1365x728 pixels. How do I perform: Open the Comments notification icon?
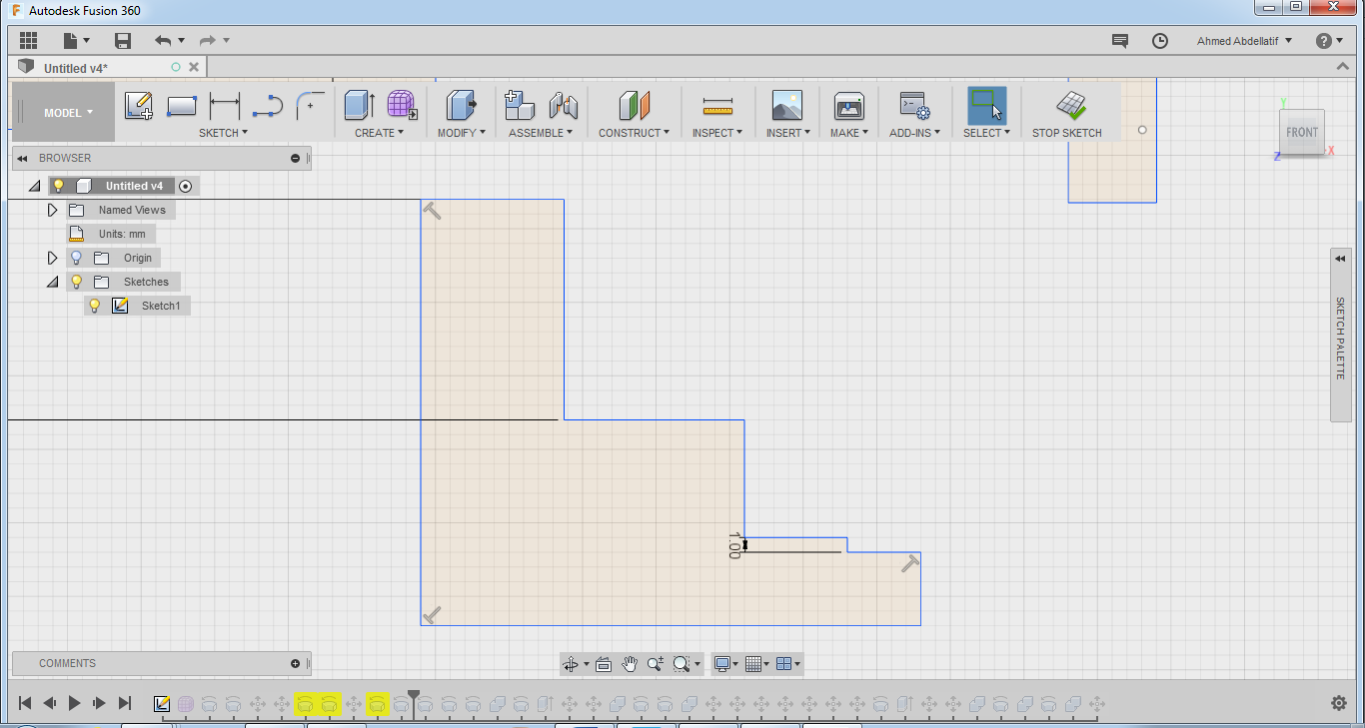pyautogui.click(x=1120, y=41)
